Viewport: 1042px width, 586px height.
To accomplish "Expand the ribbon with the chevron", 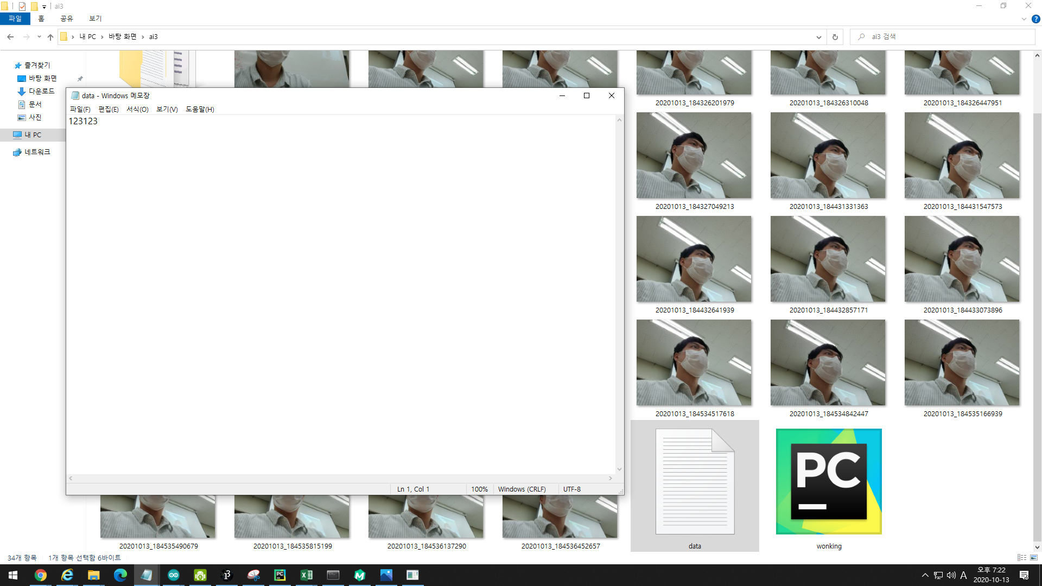I will click(1024, 19).
